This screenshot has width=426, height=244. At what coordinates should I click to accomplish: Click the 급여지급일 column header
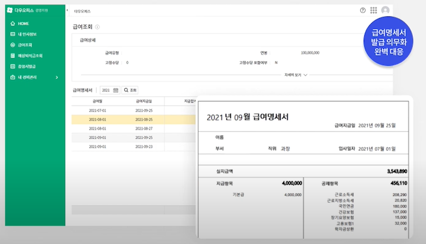click(144, 101)
